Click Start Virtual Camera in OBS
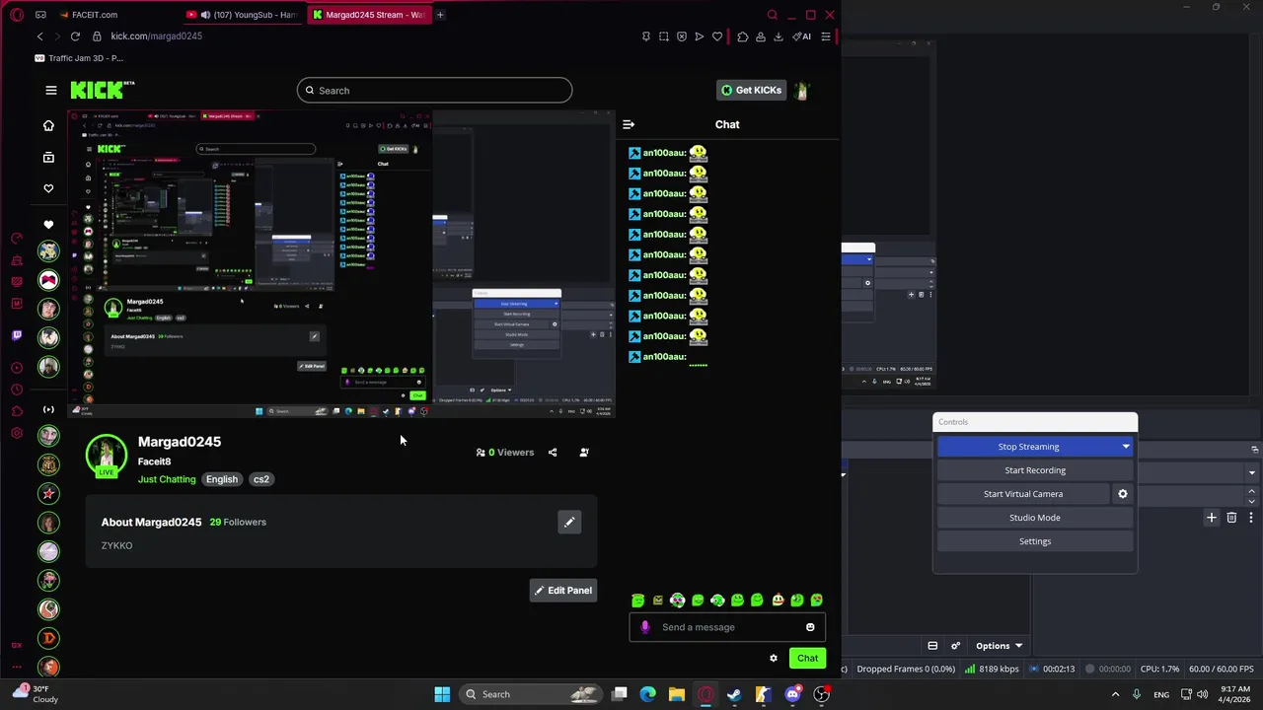 point(1023,494)
